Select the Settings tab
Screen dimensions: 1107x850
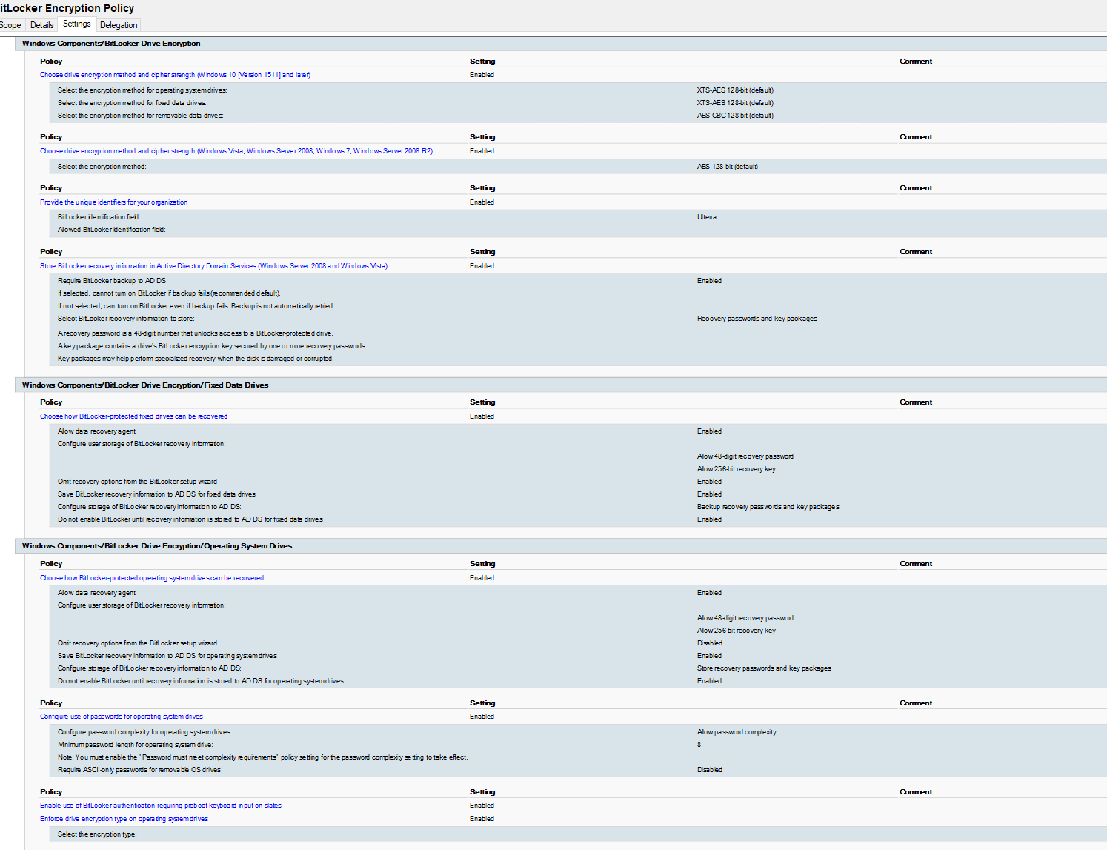[76, 24]
